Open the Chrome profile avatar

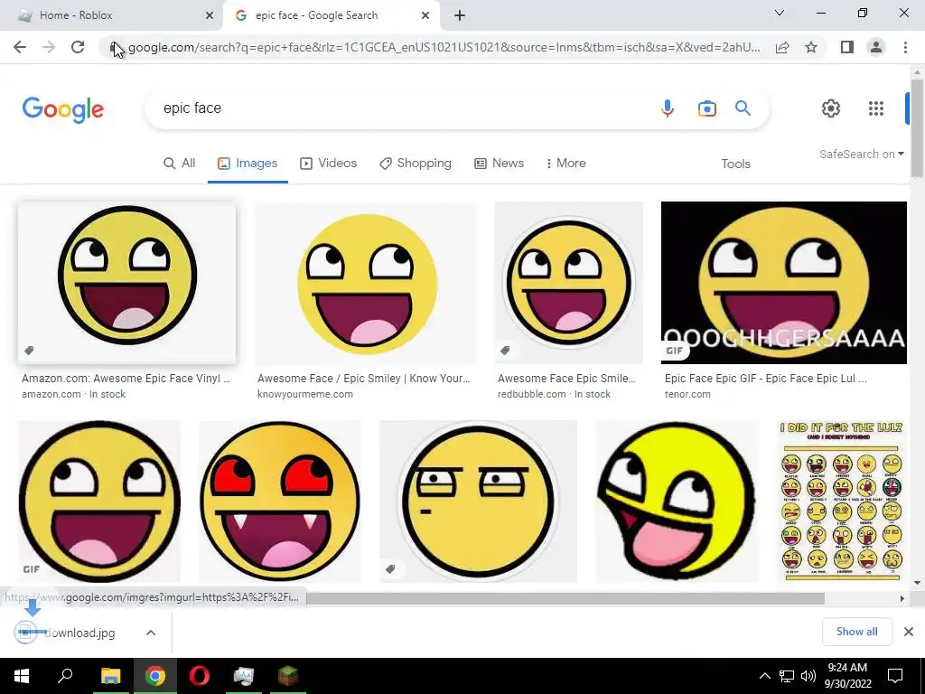coord(876,47)
